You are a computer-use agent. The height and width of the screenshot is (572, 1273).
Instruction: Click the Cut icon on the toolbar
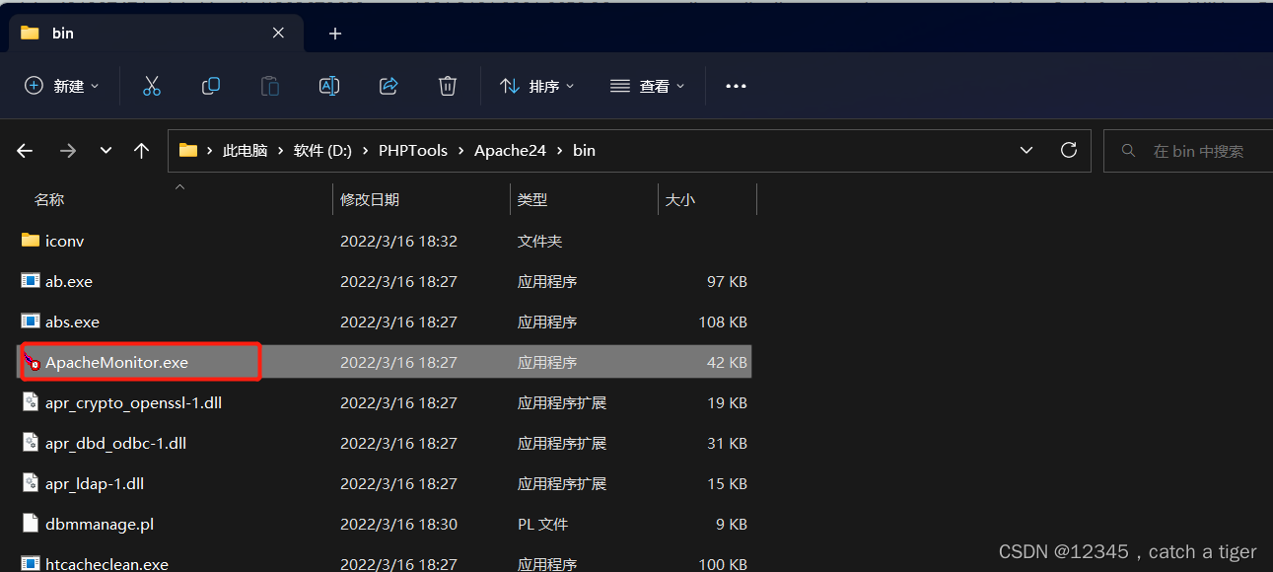[151, 86]
